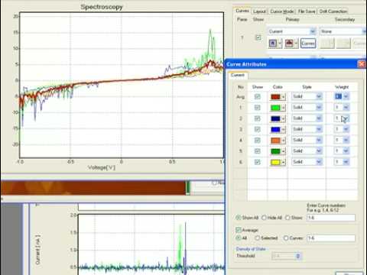Click the curve numbers field next to Show
Image resolution: width=367 pixels, height=275 pixels.
(331, 218)
